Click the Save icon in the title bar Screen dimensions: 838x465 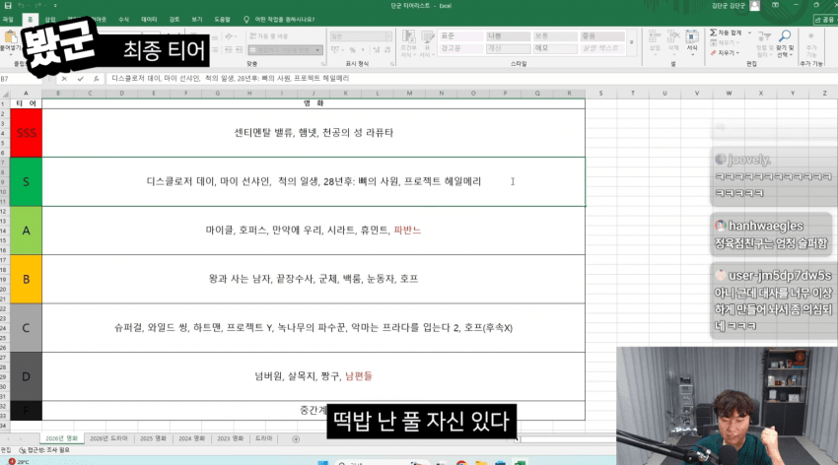8,5
